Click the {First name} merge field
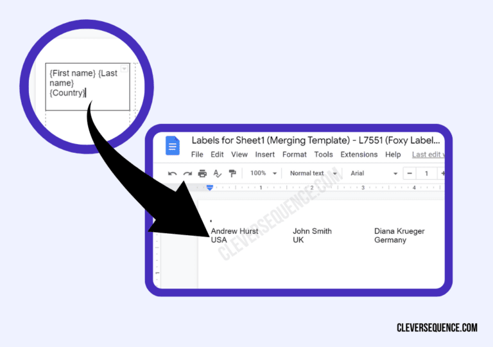The height and width of the screenshot is (347, 493). click(x=73, y=73)
